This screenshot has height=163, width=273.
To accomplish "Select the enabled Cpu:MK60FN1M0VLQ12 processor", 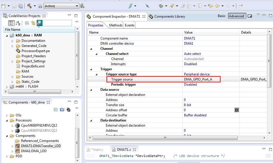I will [x=39, y=125].
